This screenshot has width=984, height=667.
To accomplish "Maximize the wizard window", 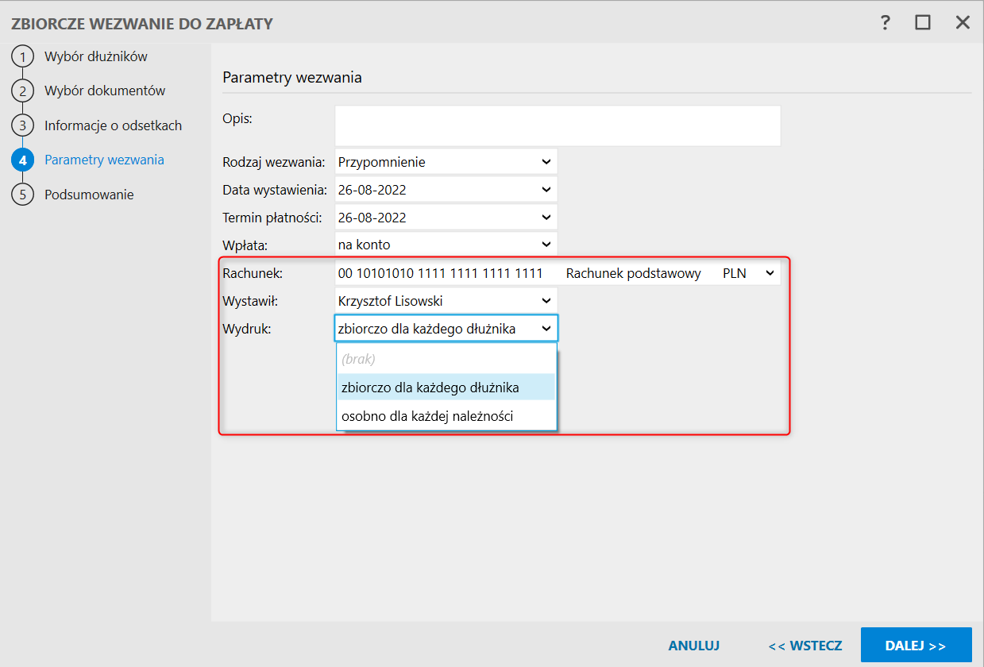I will pos(923,22).
